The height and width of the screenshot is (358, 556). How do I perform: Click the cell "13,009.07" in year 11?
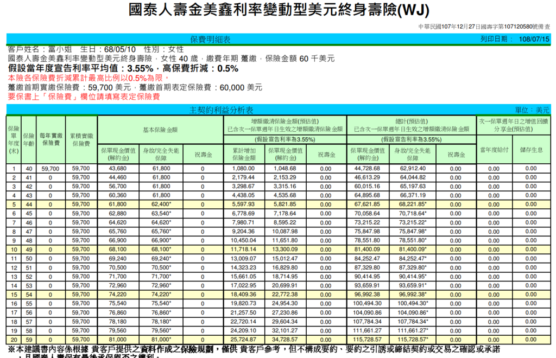[x=243, y=259]
